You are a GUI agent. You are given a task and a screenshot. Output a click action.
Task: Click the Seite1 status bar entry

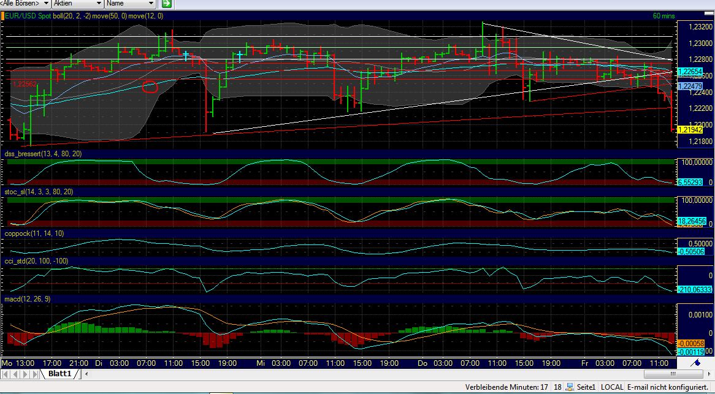pyautogui.click(x=586, y=387)
